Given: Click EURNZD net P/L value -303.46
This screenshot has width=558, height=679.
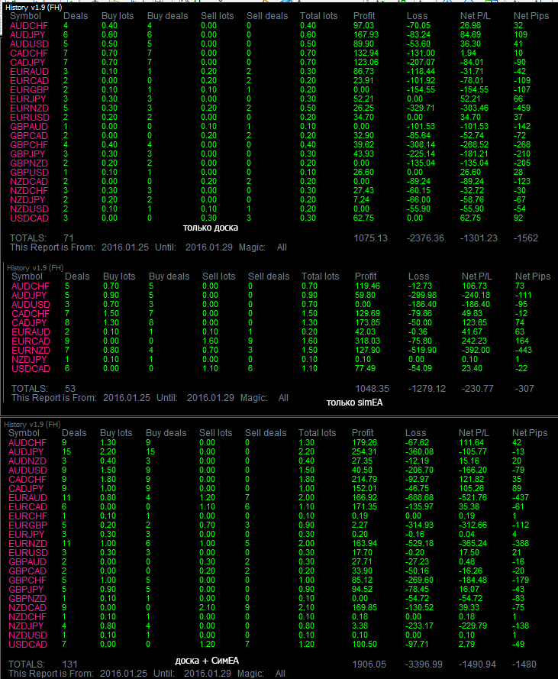Looking at the screenshot, I should tap(474, 108).
